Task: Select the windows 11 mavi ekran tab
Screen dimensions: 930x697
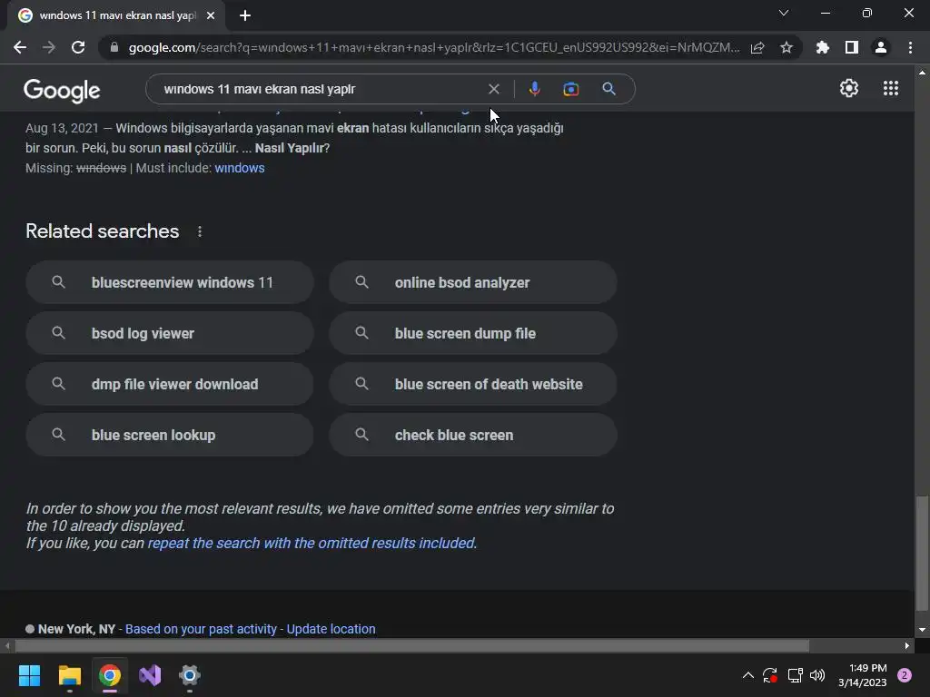Action: point(116,16)
